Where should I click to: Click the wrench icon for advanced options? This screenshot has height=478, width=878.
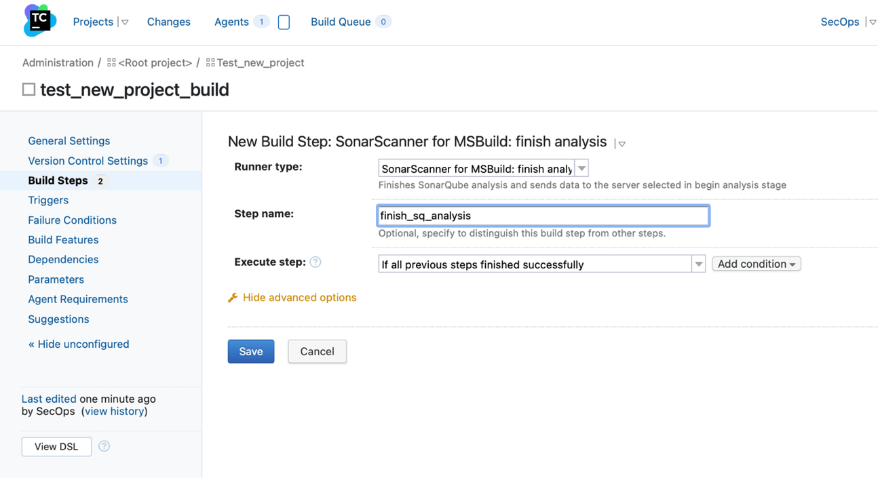pos(233,298)
